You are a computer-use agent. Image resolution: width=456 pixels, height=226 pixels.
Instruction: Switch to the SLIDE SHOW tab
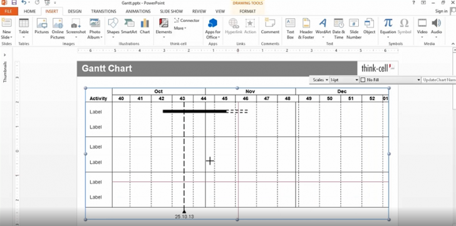click(171, 11)
